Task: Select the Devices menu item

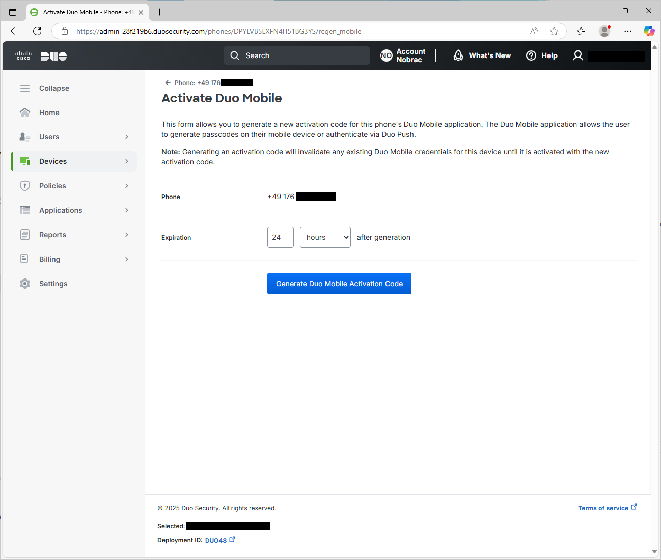Action: (74, 161)
